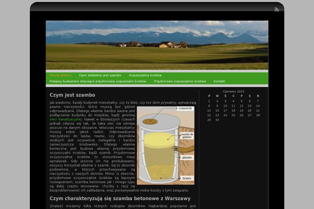Select day 18 in the calendar
Viewport: 314px width, 209px height.
[x=233, y=111]
